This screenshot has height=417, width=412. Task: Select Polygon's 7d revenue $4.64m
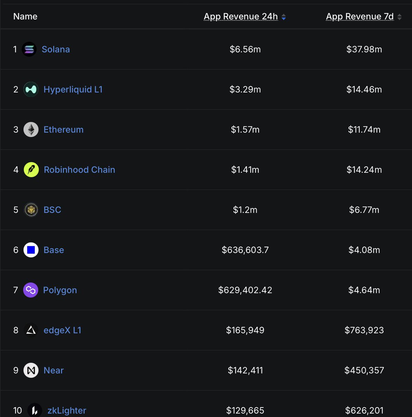[364, 290]
